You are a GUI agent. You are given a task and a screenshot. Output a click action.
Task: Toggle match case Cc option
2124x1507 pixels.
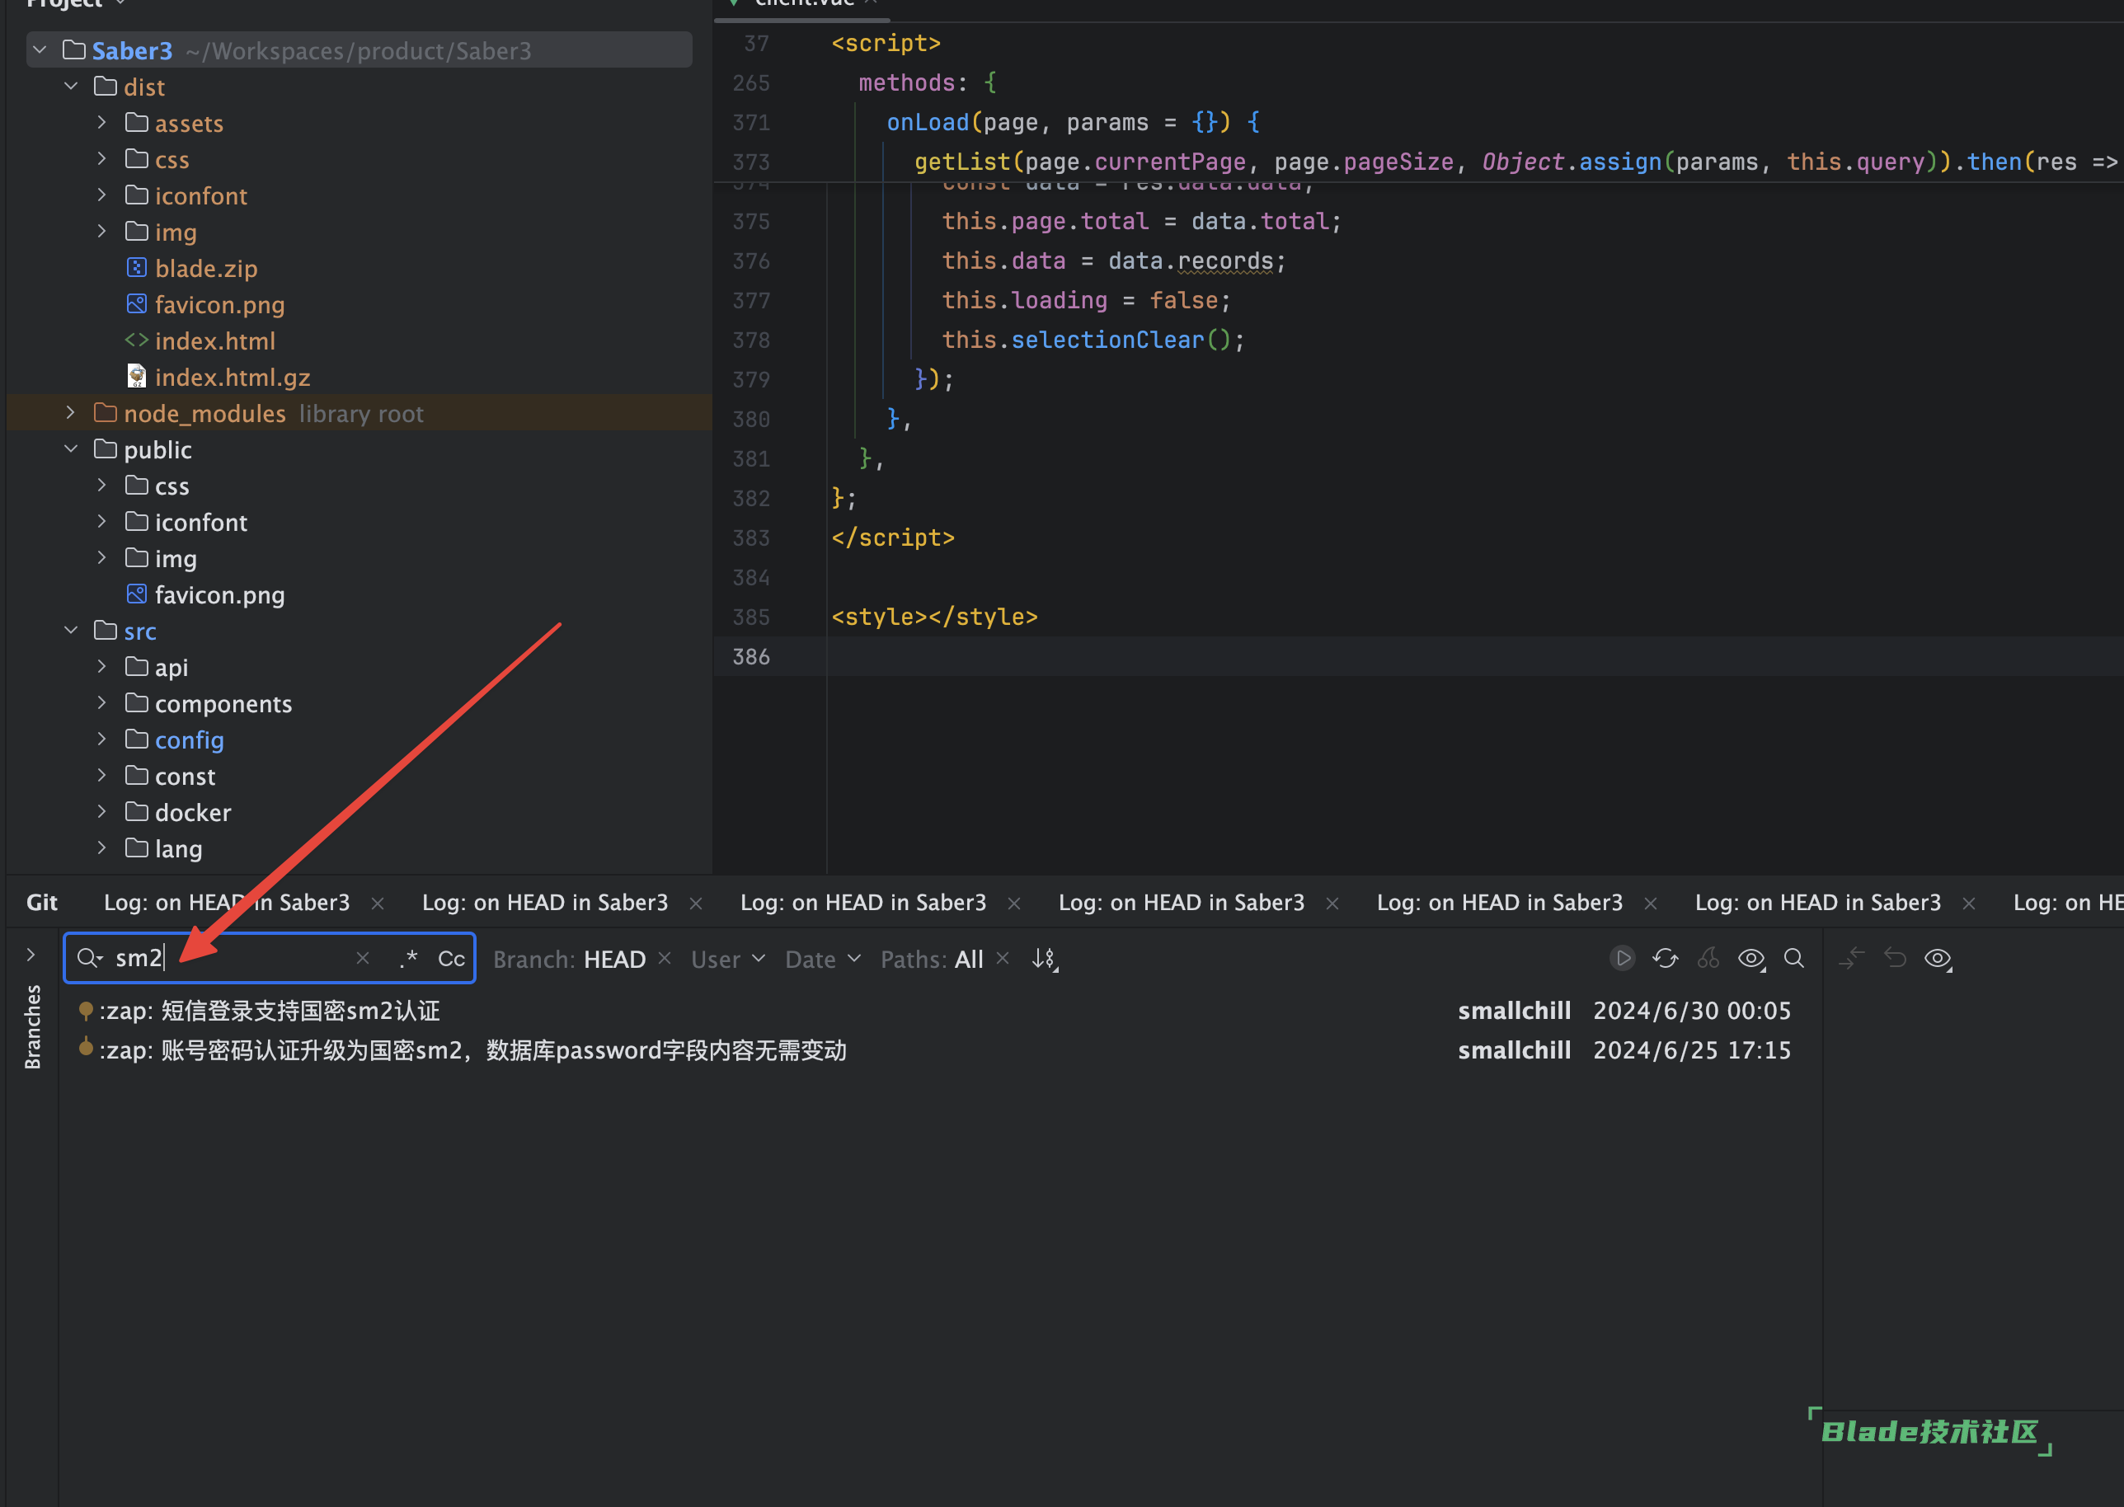pos(451,958)
